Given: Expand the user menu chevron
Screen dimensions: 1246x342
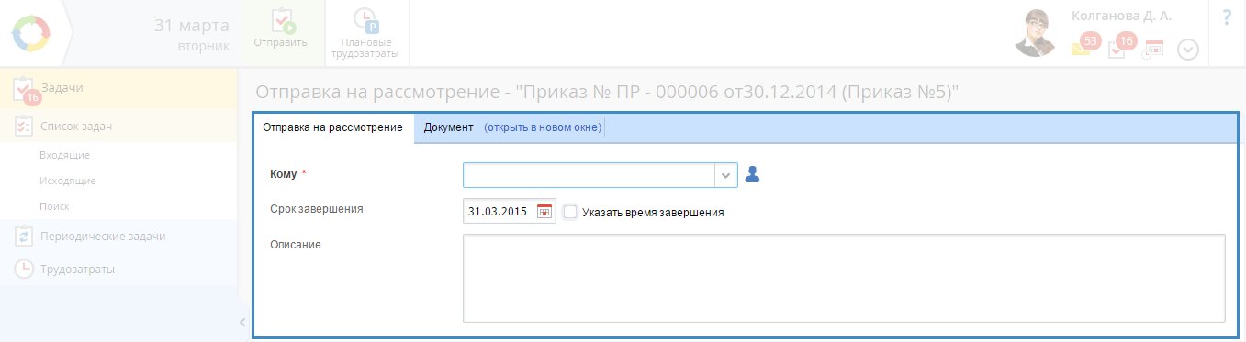Looking at the screenshot, I should (x=1188, y=50).
